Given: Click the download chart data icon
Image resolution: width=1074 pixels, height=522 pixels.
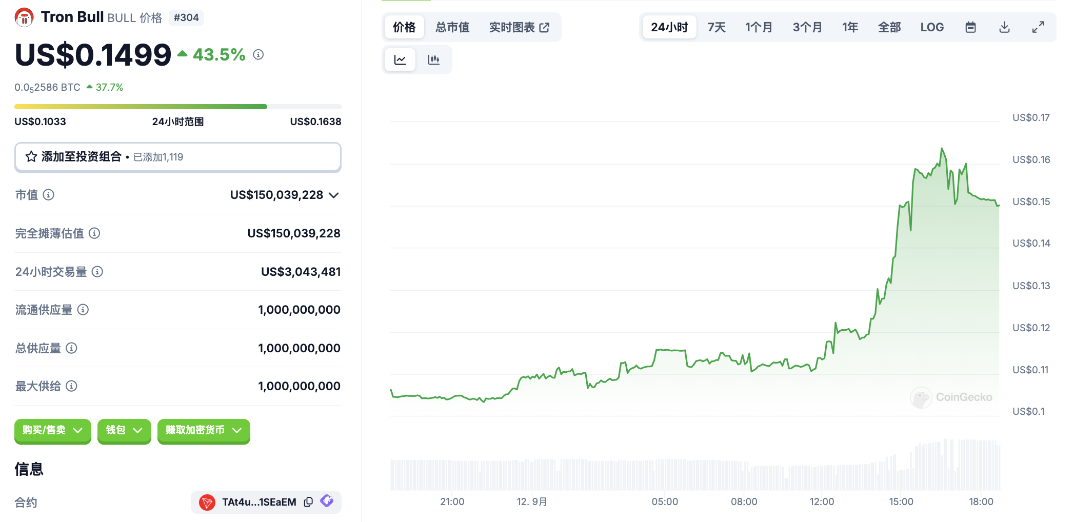Looking at the screenshot, I should click(1004, 27).
